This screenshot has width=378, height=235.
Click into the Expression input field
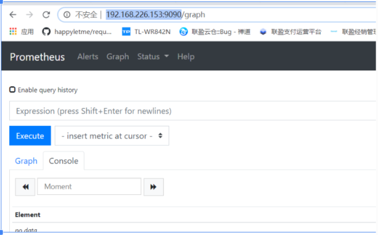point(192,111)
